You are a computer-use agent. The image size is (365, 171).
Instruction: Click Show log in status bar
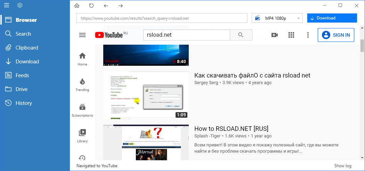click(343, 166)
